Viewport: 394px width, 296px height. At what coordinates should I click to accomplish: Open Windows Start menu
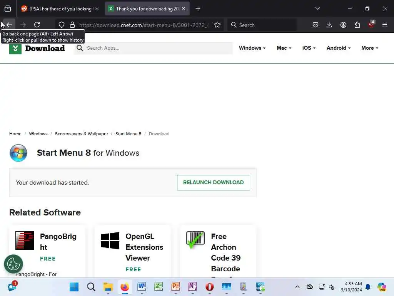(74, 287)
